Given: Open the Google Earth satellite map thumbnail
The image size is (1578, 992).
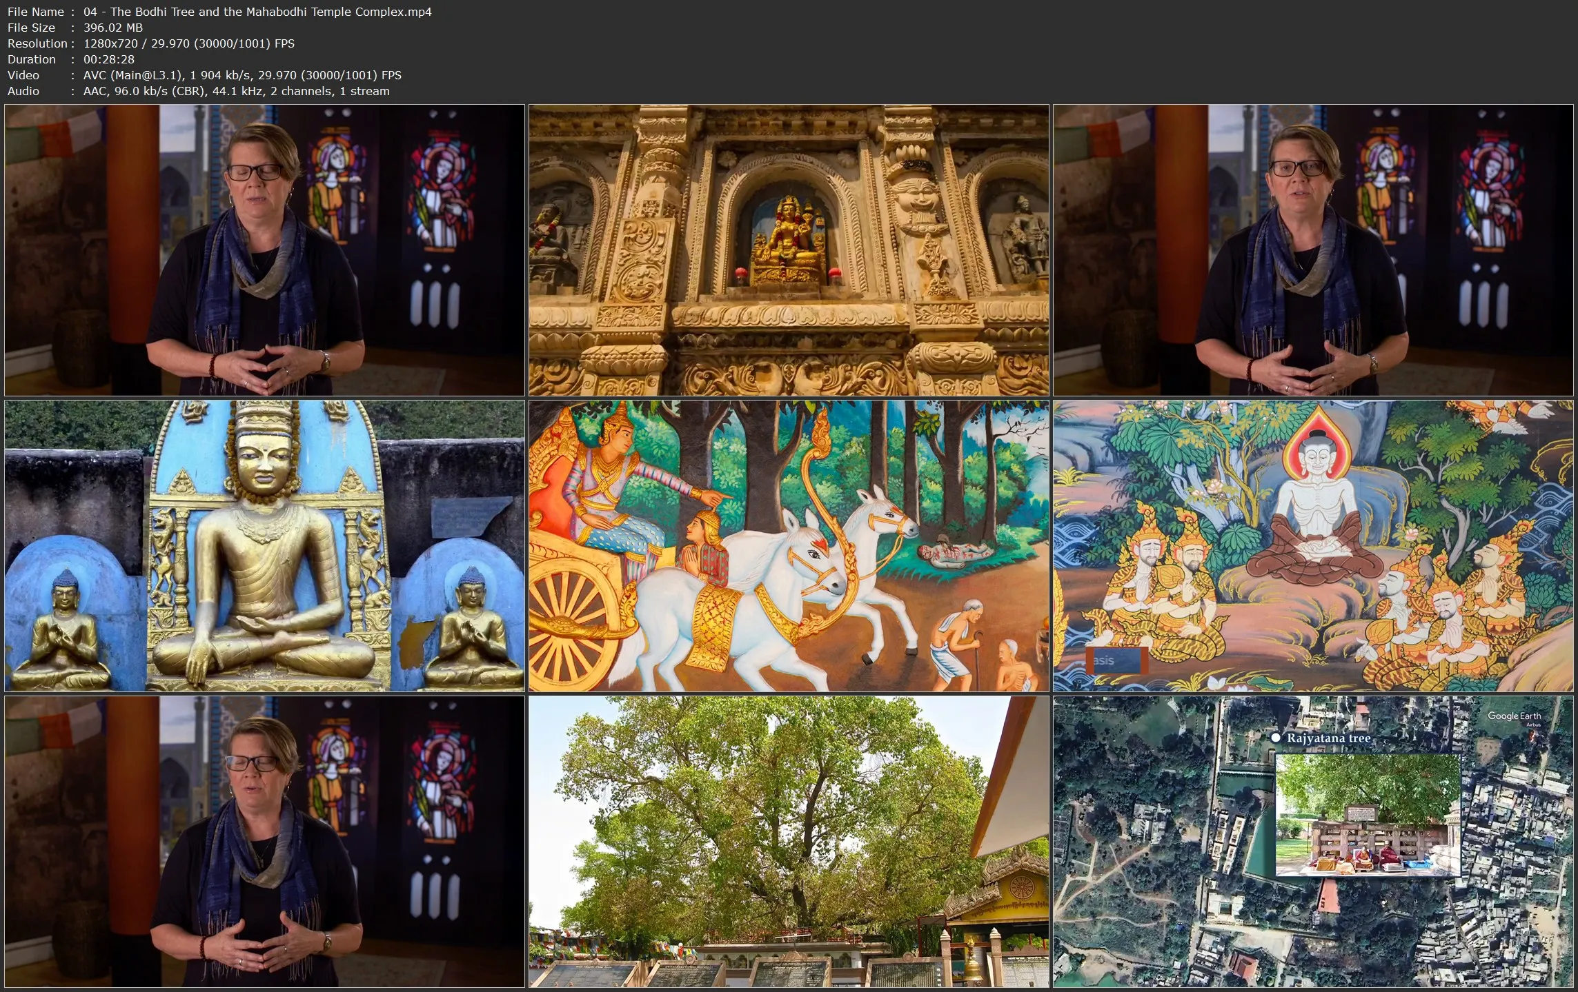Looking at the screenshot, I should pos(1313,842).
